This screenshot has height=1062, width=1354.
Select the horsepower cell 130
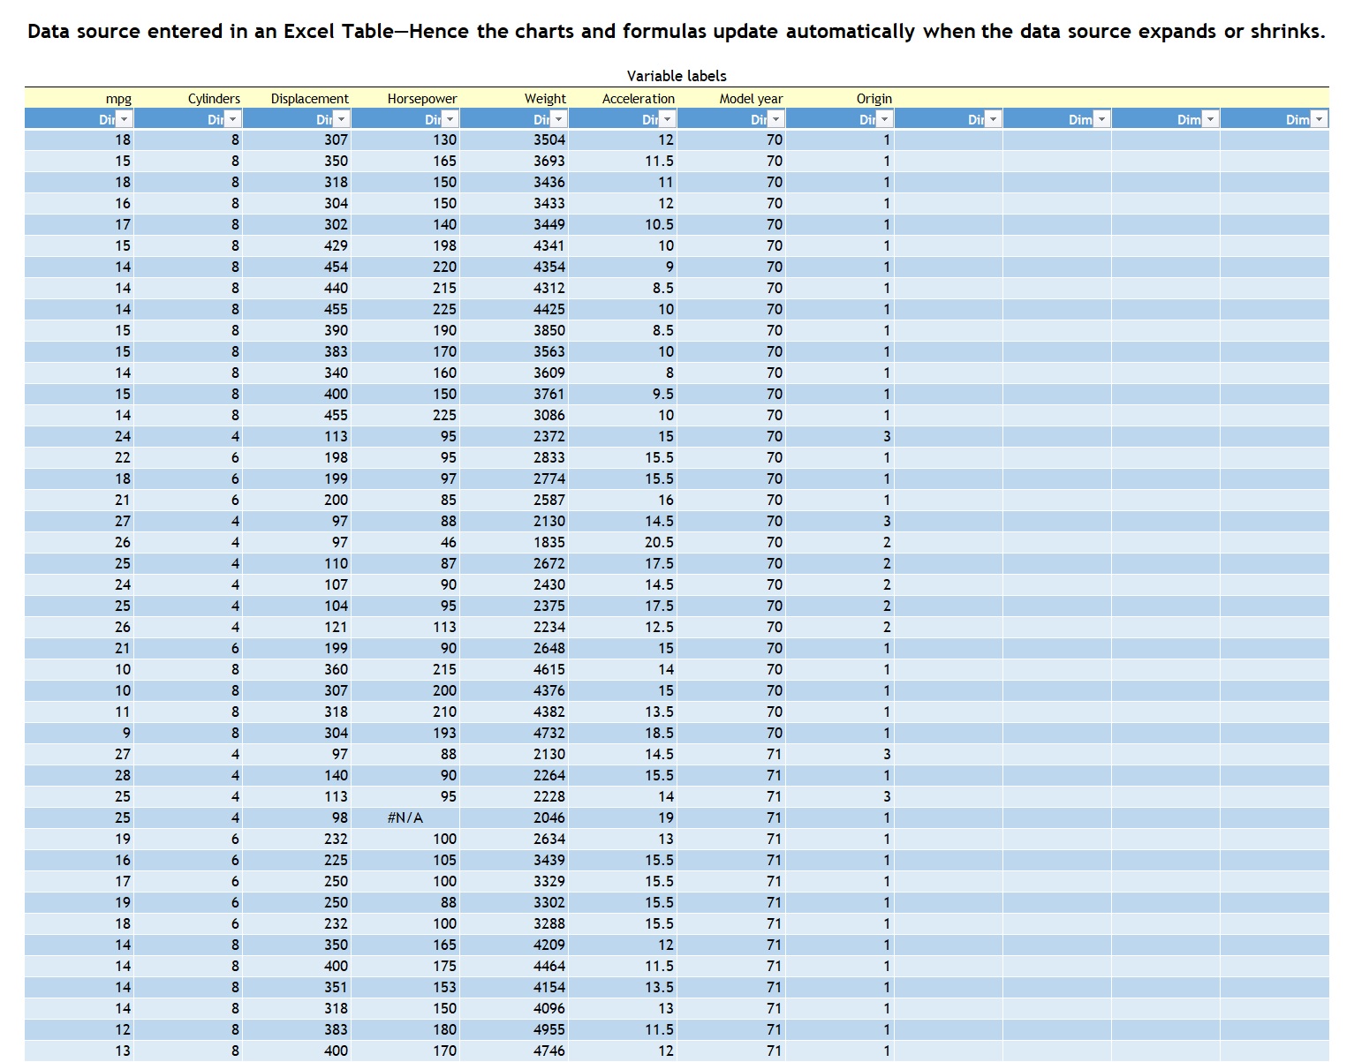(405, 139)
